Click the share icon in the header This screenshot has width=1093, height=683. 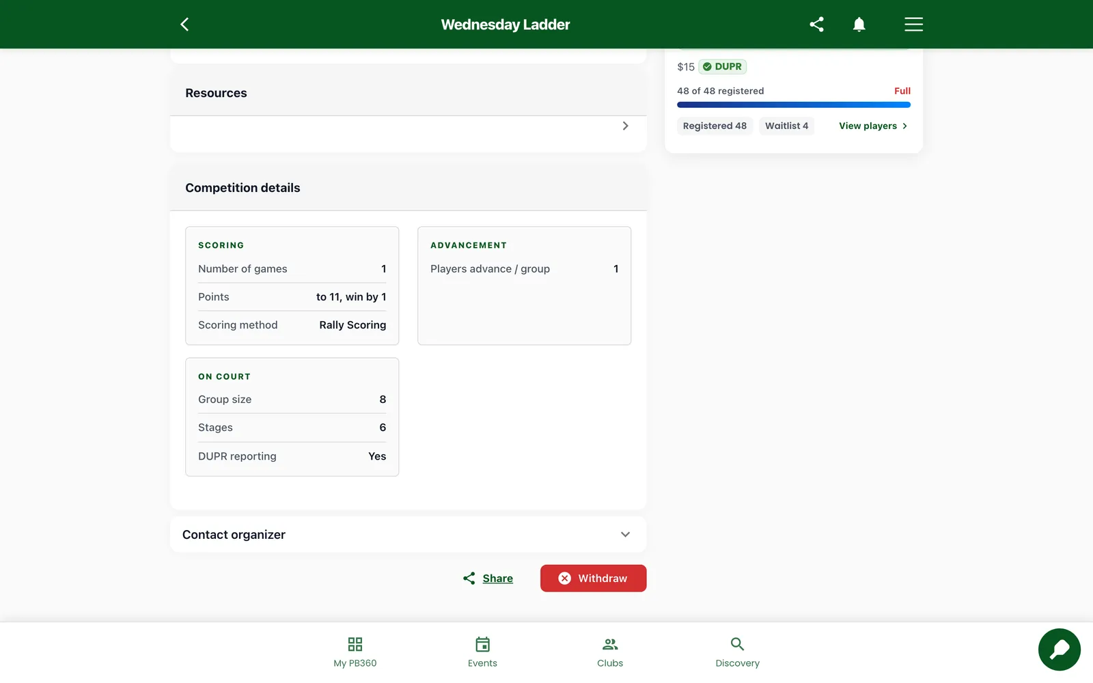[x=816, y=25]
